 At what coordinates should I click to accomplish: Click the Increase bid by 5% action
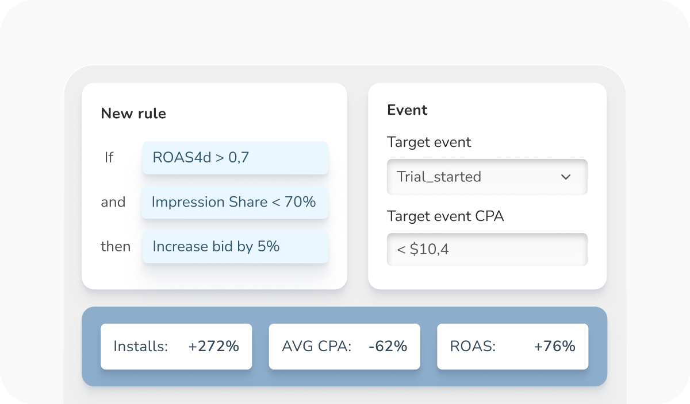point(235,247)
